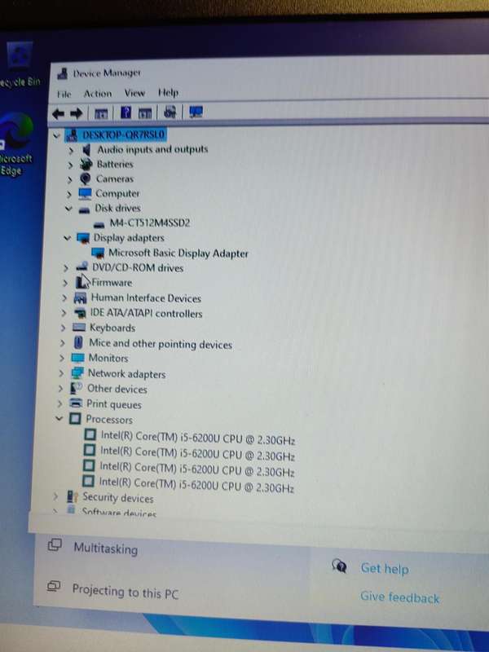Open the View menu
The image size is (489, 652).
pyautogui.click(x=134, y=93)
